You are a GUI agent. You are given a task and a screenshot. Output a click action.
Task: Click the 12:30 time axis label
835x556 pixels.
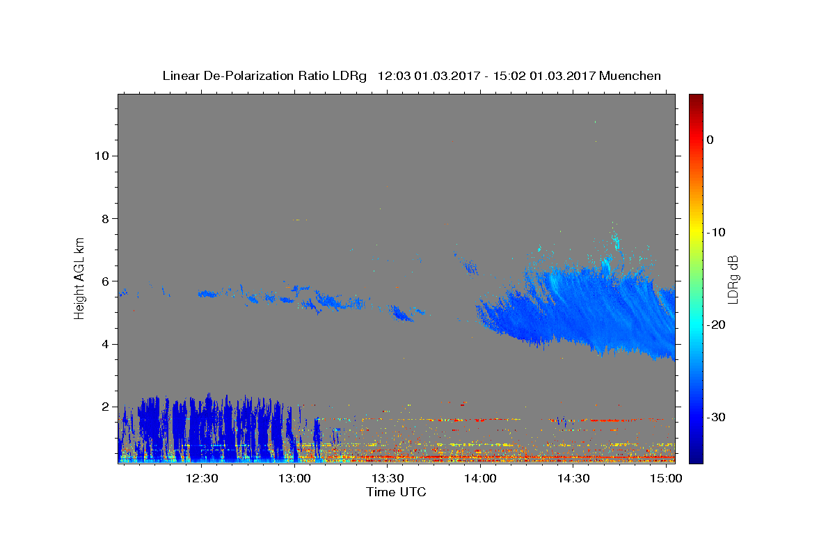[202, 478]
